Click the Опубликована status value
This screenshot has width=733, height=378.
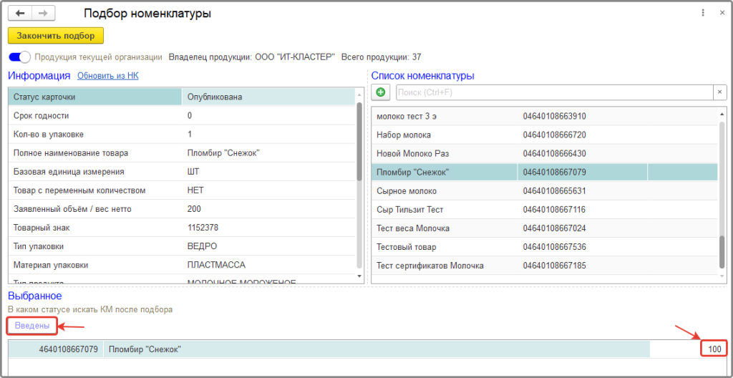click(x=215, y=97)
